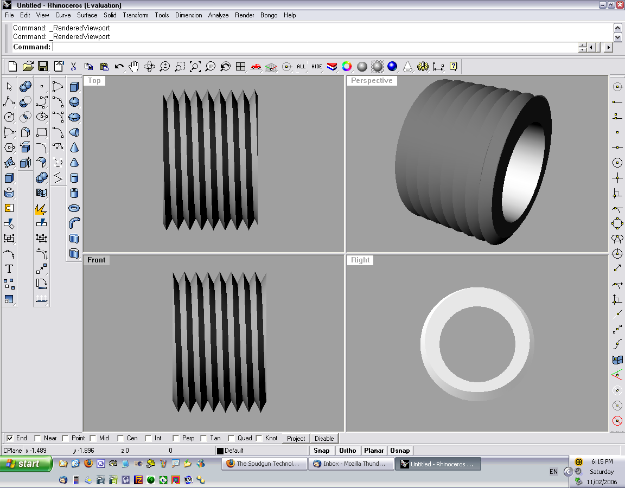Click the Boolean Union spheres icon
Viewport: 625px width, 488px height.
click(25, 86)
